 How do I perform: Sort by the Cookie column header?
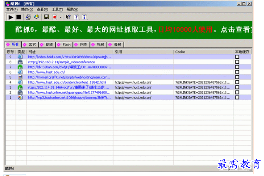(x=203, y=52)
